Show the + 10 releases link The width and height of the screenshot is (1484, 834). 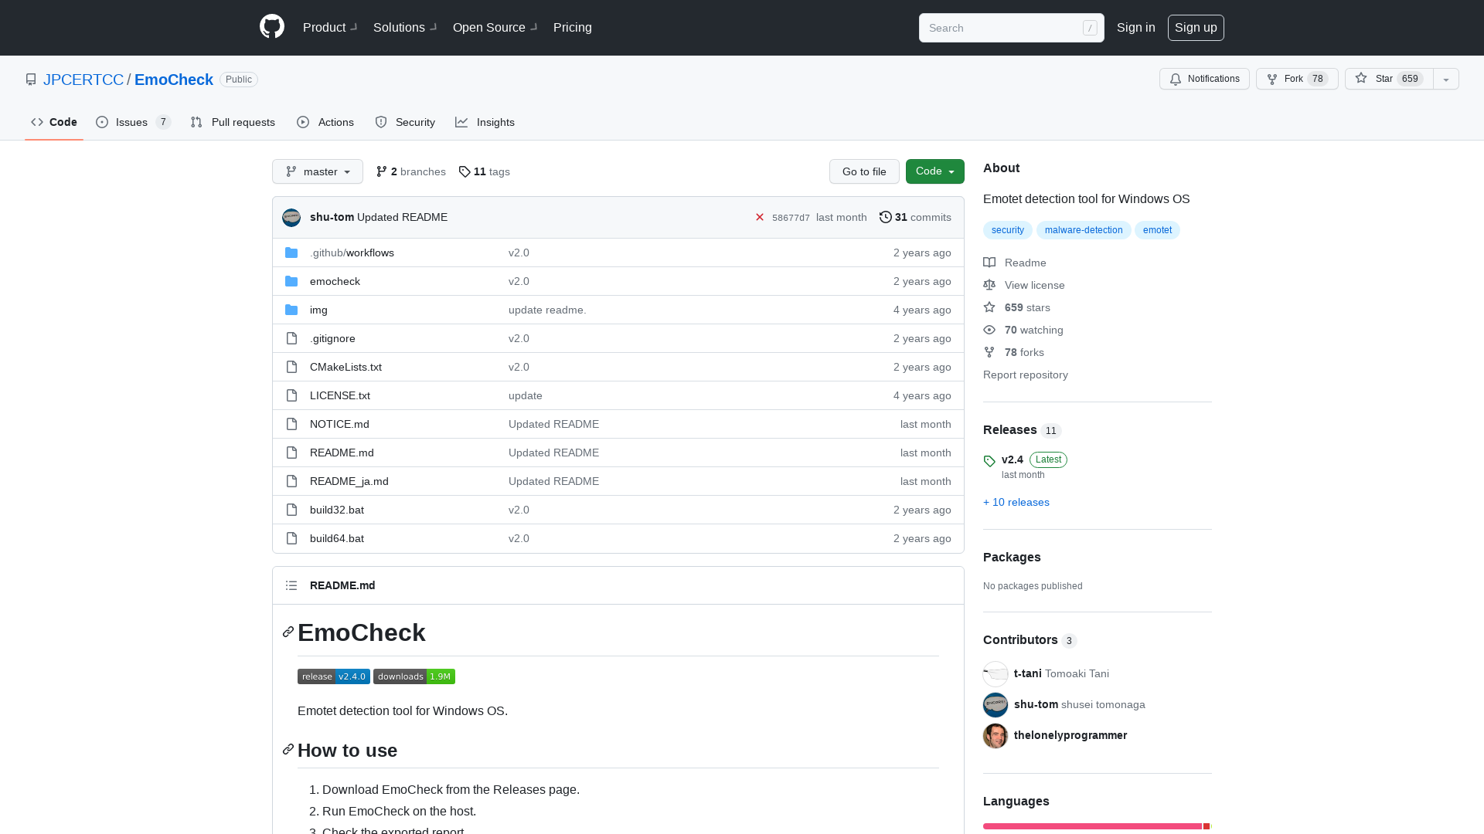pyautogui.click(x=1016, y=502)
